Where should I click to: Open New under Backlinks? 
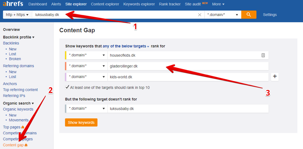point(13,49)
